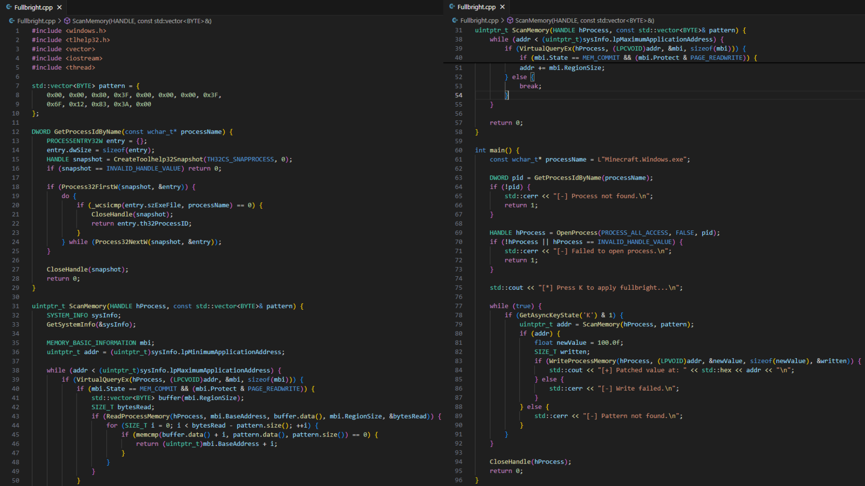Click '#include <thread>' on line 5
865x486 pixels.
(64, 67)
